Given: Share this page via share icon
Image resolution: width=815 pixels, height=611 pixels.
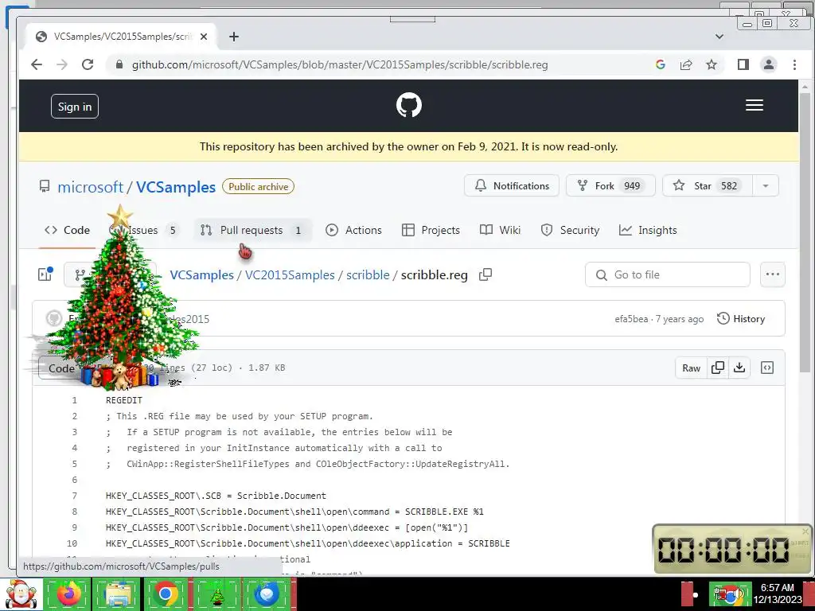Looking at the screenshot, I should [686, 64].
